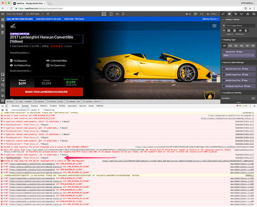Toggle visibility on desktop devices

click(x=229, y=31)
